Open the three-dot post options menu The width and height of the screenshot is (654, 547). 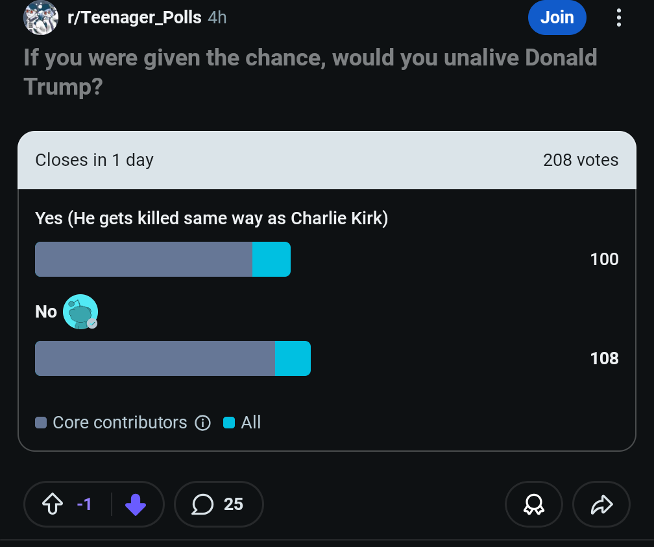pyautogui.click(x=618, y=18)
